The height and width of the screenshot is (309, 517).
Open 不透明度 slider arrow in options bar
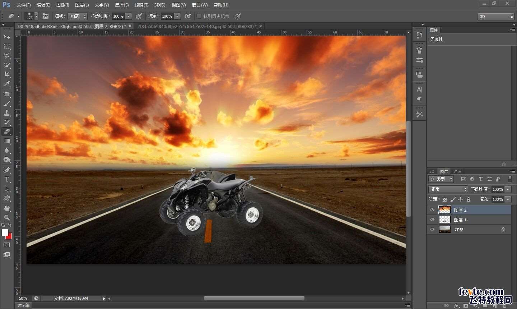pos(129,16)
